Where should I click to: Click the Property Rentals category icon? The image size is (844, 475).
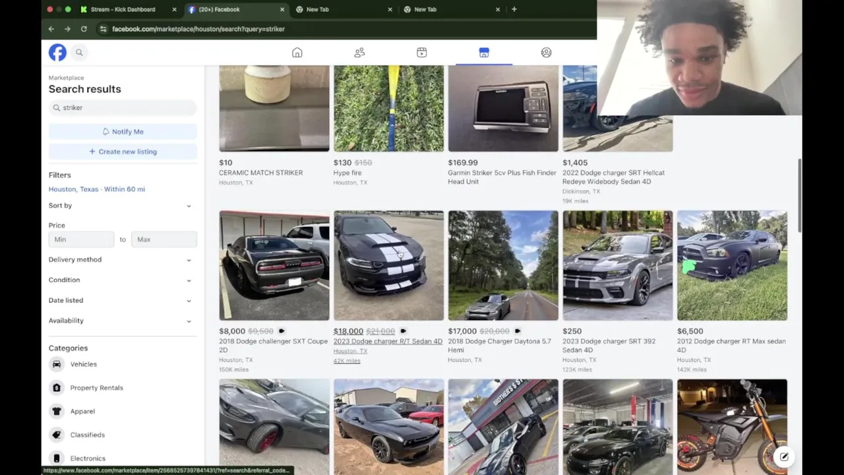point(57,388)
